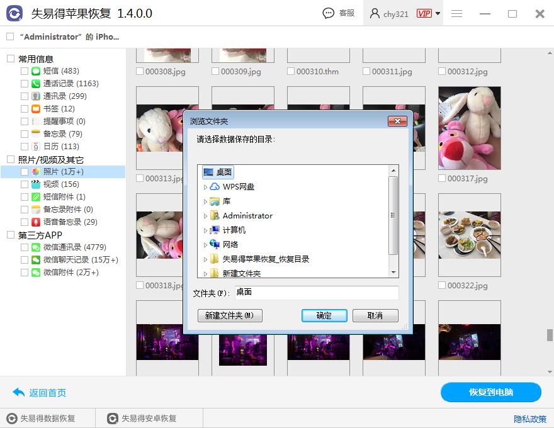Click the user avatar icon beside chy321
The image size is (554, 428).
pyautogui.click(x=375, y=13)
